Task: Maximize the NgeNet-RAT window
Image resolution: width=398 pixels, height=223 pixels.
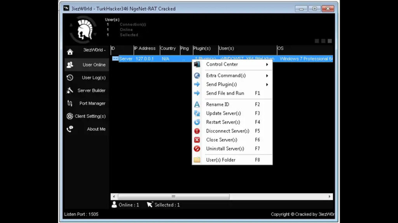Action: point(314,9)
